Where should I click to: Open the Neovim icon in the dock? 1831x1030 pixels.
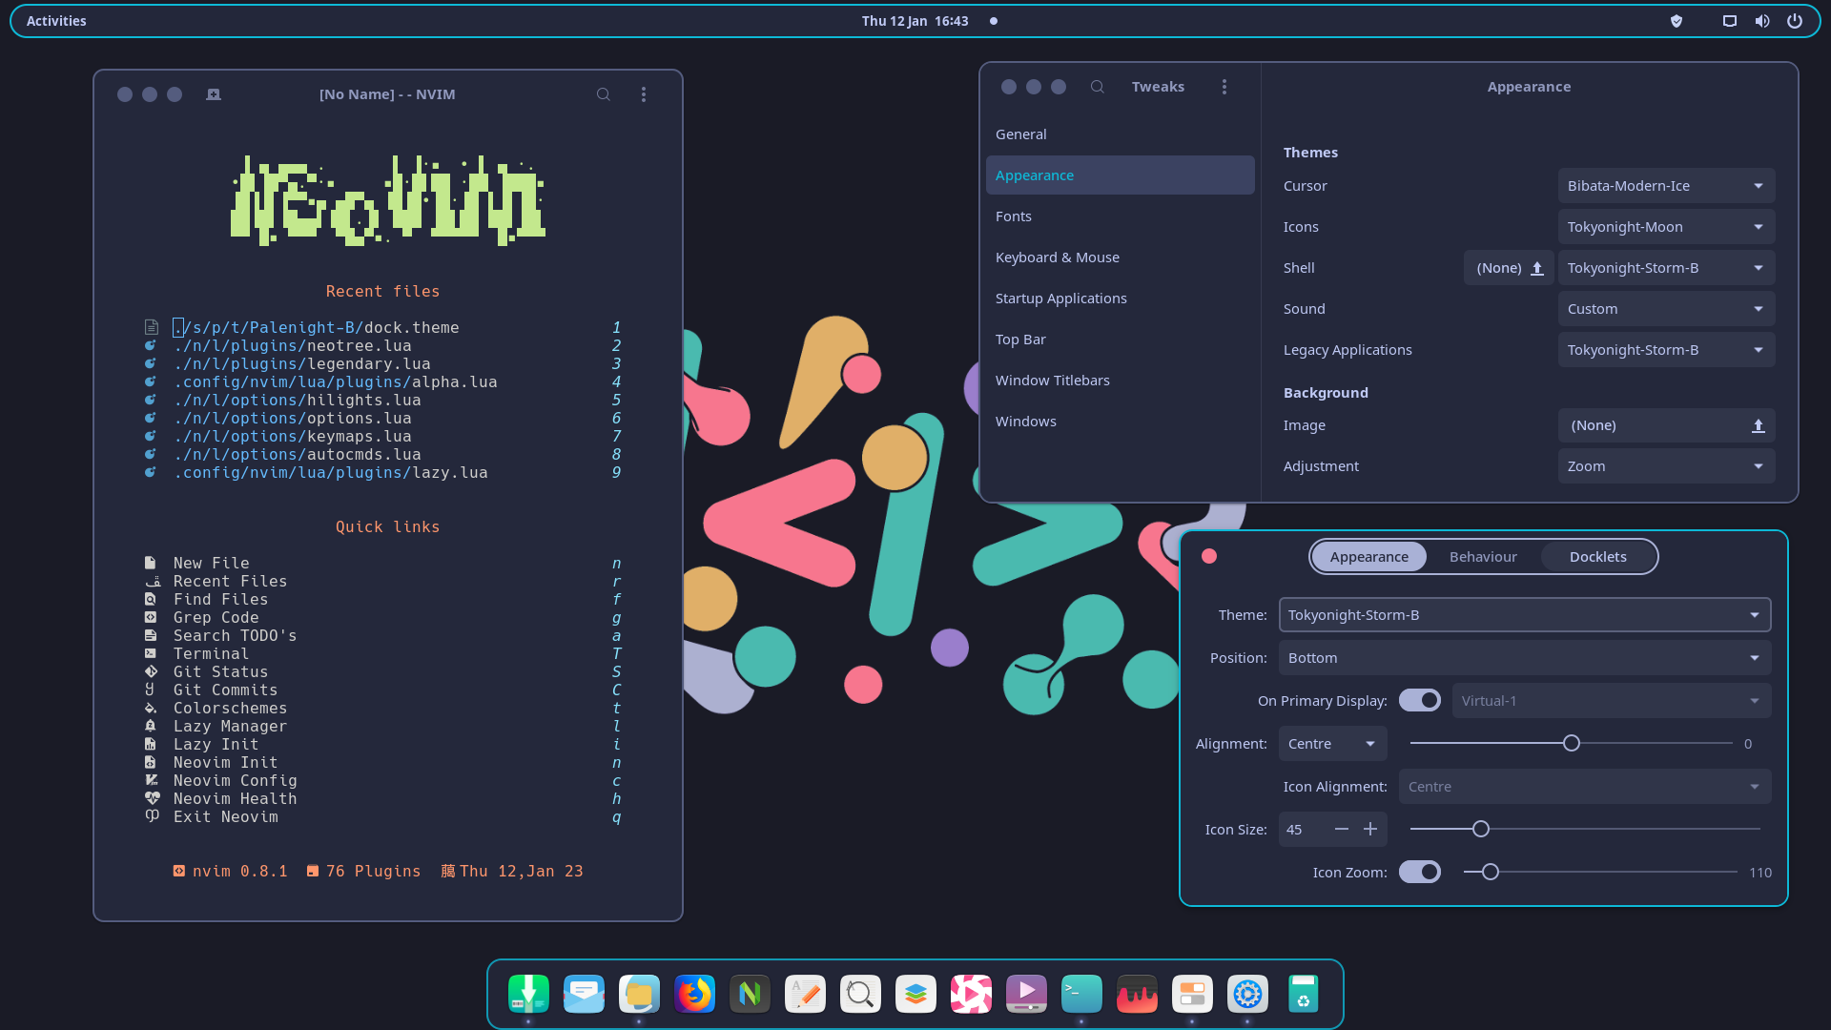(x=750, y=994)
